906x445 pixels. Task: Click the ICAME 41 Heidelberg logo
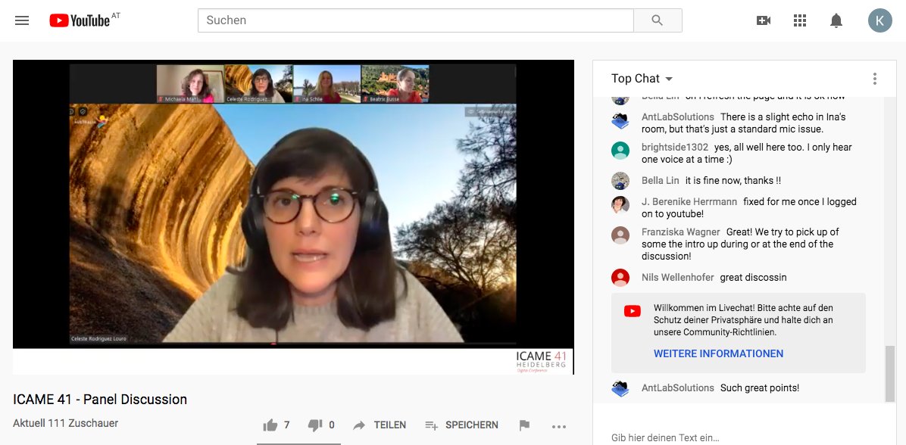click(542, 361)
